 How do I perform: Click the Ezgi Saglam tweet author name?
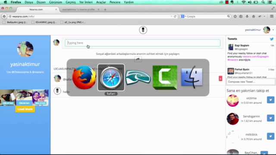click(x=242, y=45)
